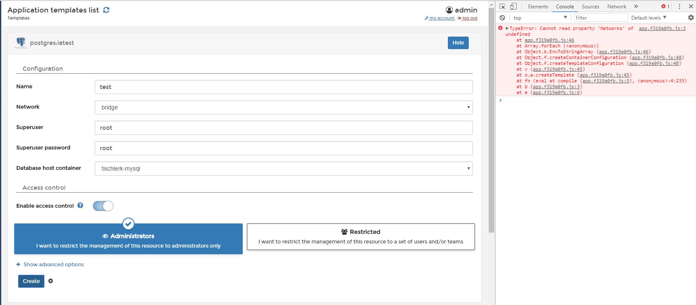Click the console Filter input
The image size is (696, 305).
coord(601,17)
